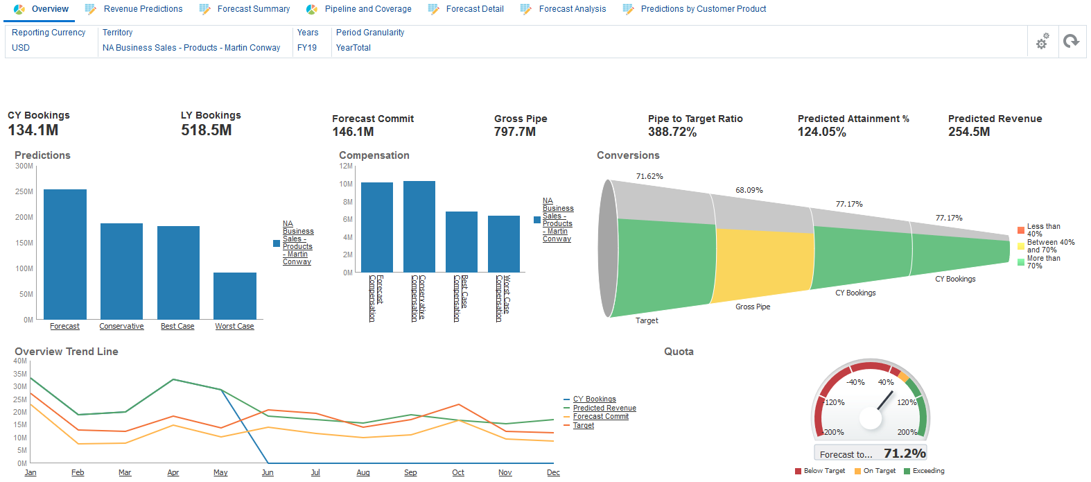Toggle the Forecast Commit legend entry

pyautogui.click(x=600, y=417)
